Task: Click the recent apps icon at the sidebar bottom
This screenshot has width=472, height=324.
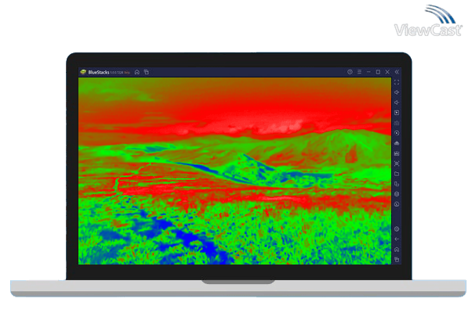Action: [x=397, y=259]
